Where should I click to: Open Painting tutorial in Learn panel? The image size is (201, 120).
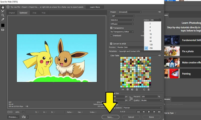[x=183, y=74]
